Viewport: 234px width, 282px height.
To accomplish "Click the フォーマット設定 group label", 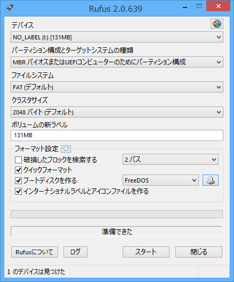I will pos(37,149).
